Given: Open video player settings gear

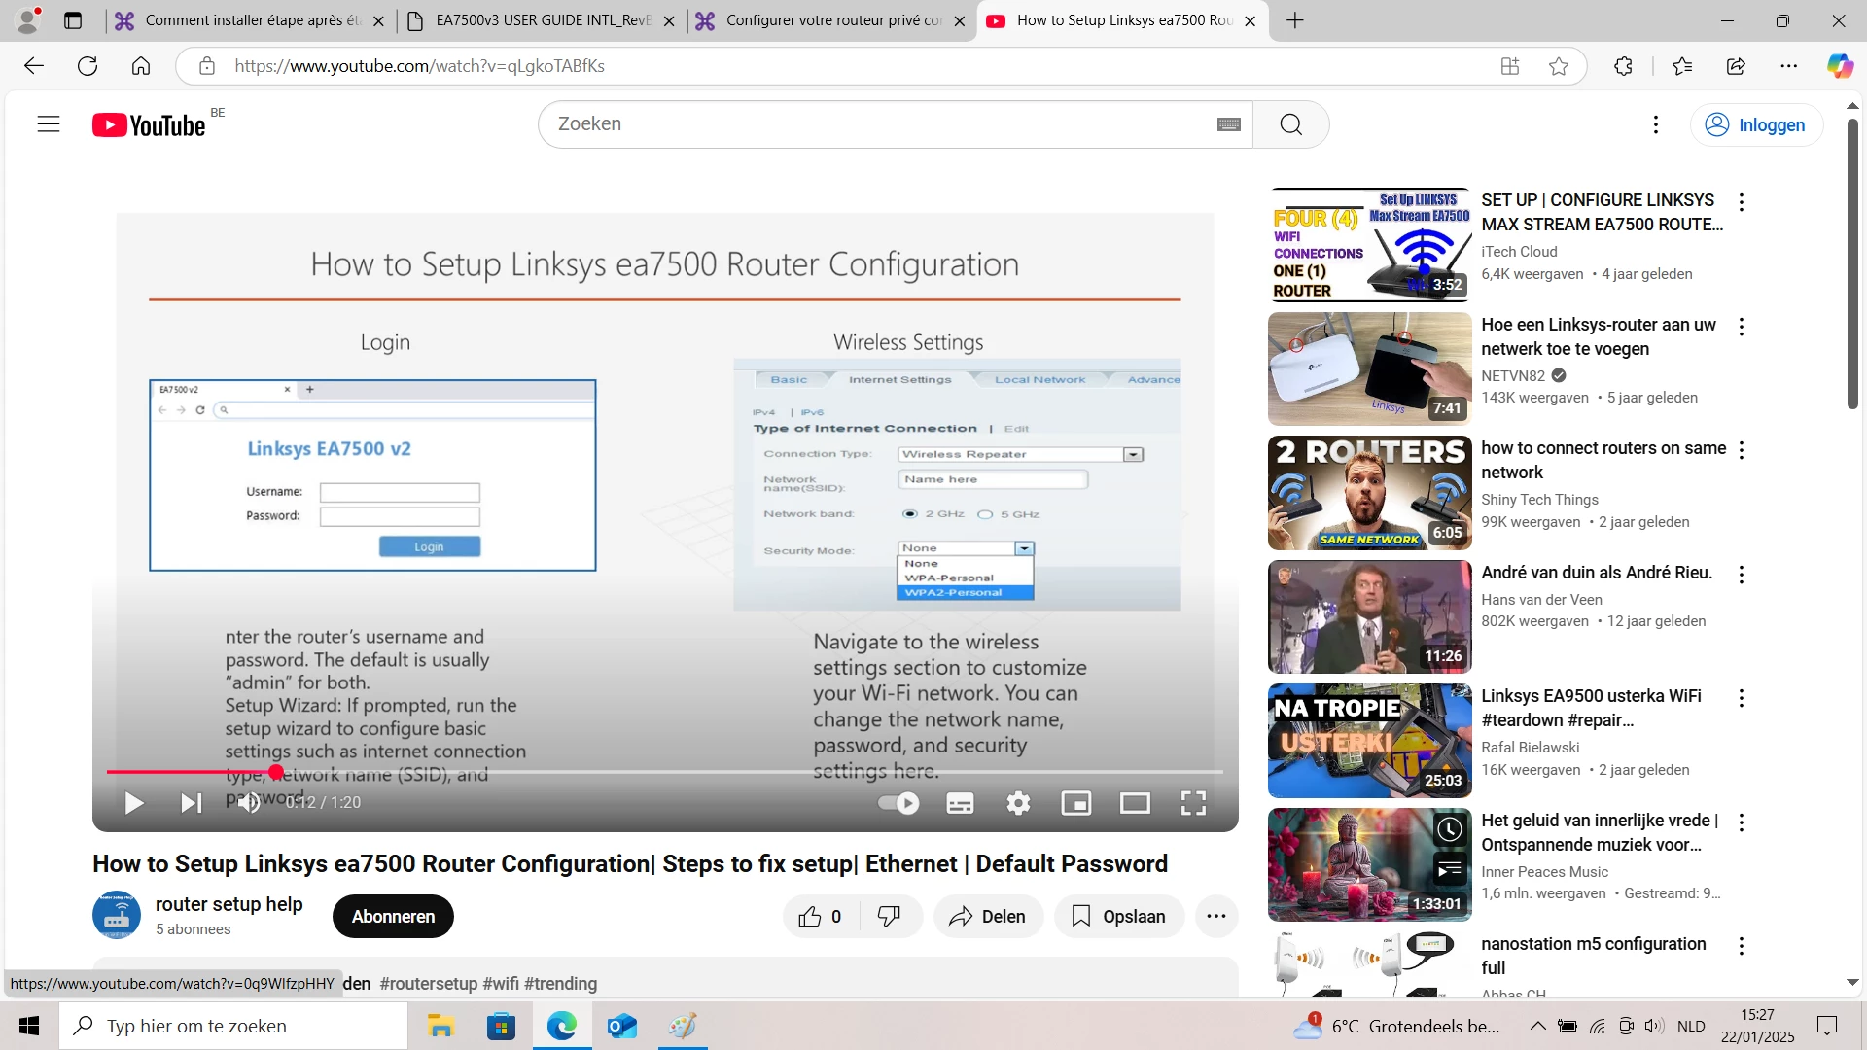Looking at the screenshot, I should tap(1018, 803).
